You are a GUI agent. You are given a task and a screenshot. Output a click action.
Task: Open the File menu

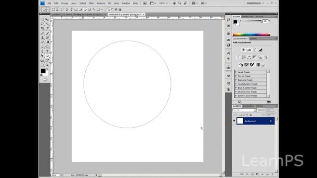click(50, 3)
